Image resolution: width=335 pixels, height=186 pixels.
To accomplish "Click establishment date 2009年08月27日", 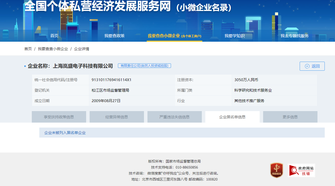I will point(106,101).
